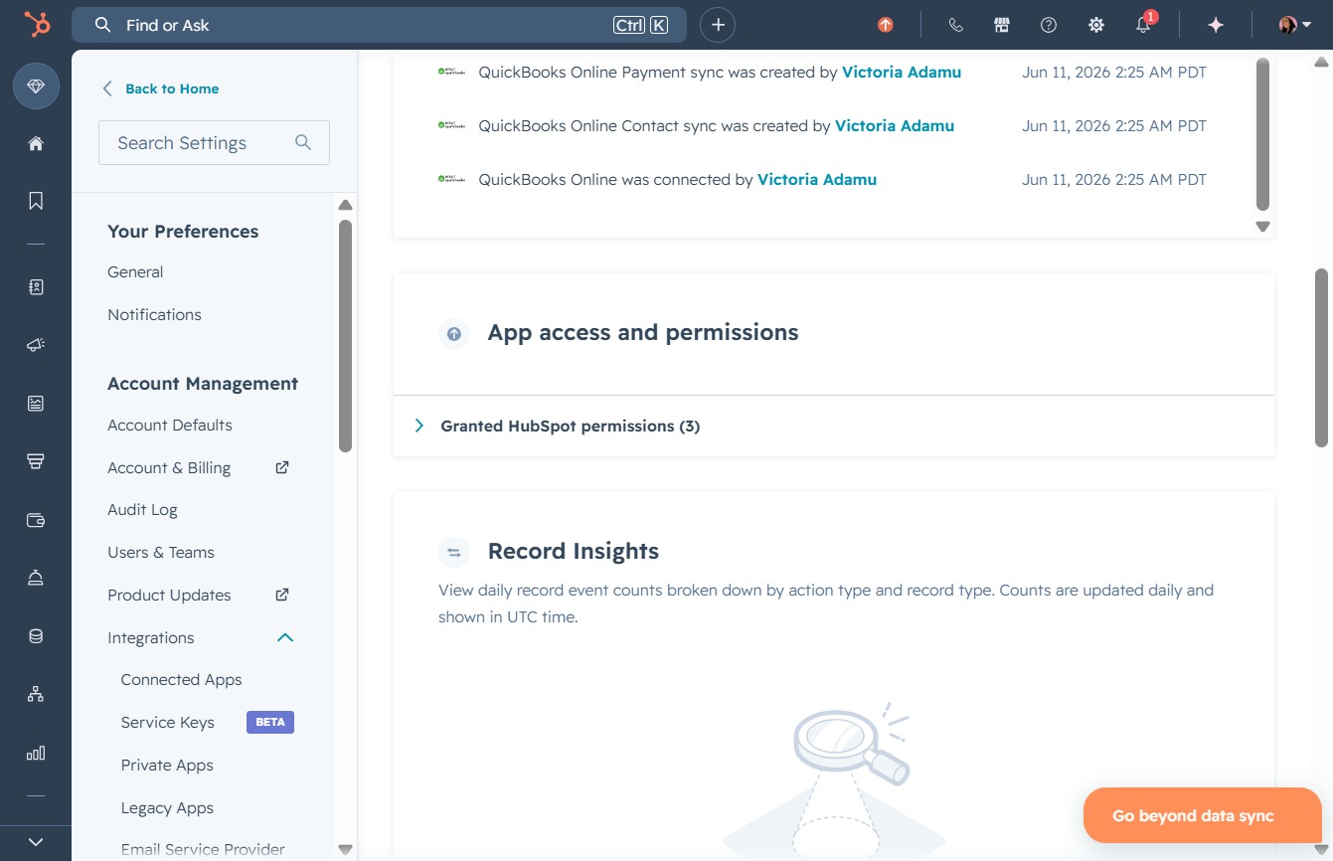Image resolution: width=1333 pixels, height=861 pixels.
Task: Open Service bell icon in sidebar
Action: [x=36, y=578]
